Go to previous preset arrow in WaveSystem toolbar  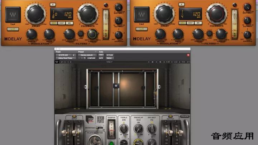(x=153, y=62)
